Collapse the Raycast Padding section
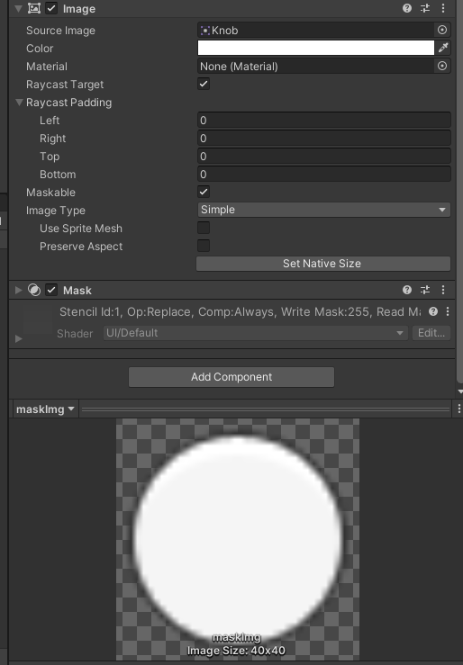The image size is (463, 665). point(19,103)
